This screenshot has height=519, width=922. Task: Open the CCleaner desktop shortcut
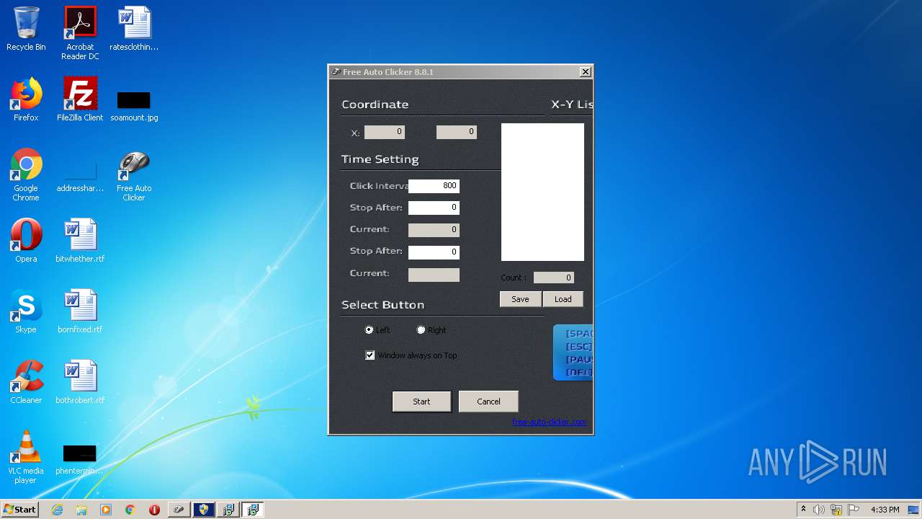(x=26, y=382)
